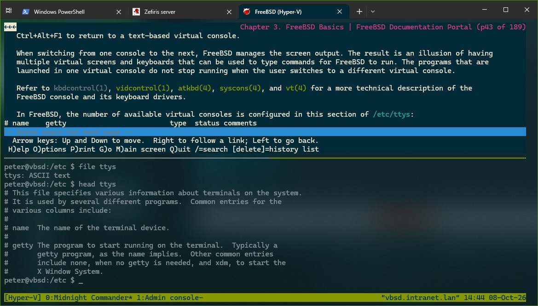The image size is (538, 306).
Task: Click the "# name The name of the terminal device." line
Action: pos(87,227)
